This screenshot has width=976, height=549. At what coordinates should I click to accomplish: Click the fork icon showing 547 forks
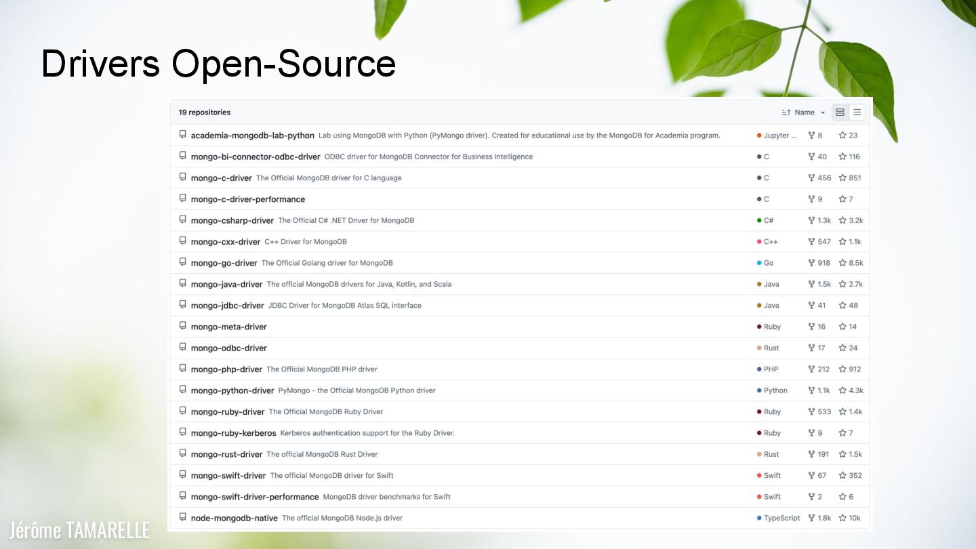[x=811, y=242]
